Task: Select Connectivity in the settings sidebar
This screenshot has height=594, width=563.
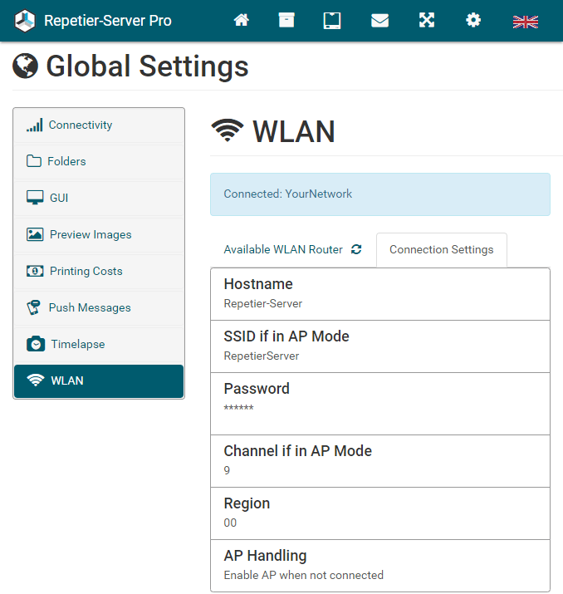Action: click(x=99, y=125)
